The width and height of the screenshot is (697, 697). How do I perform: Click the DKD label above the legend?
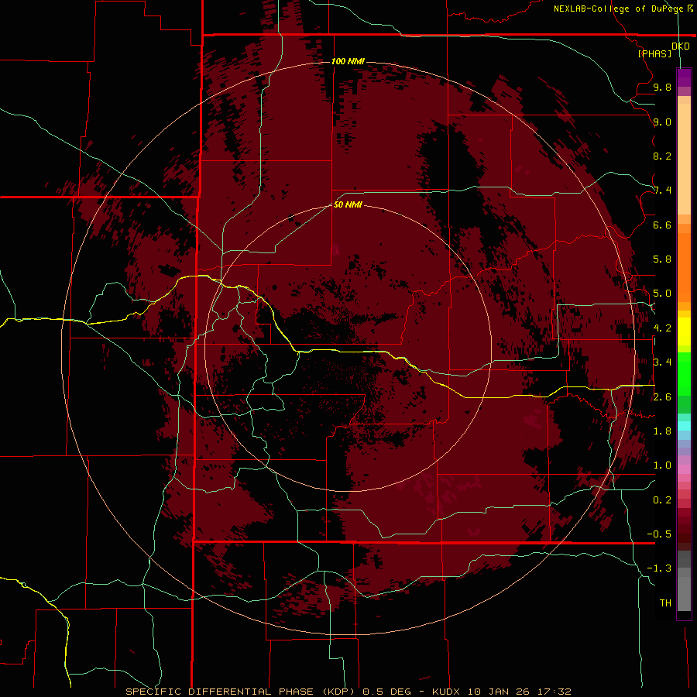click(680, 46)
